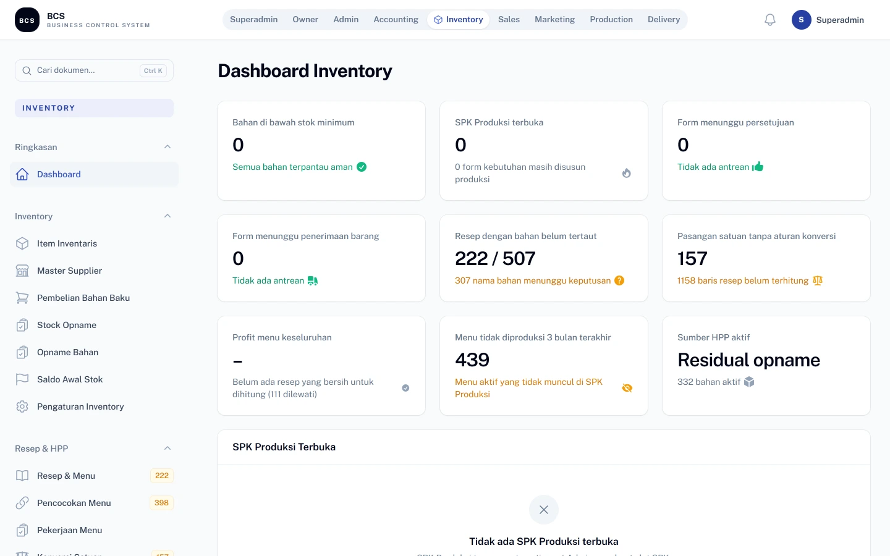Click the fire icon in SPK Produksi card
The image size is (890, 556).
pos(627,173)
